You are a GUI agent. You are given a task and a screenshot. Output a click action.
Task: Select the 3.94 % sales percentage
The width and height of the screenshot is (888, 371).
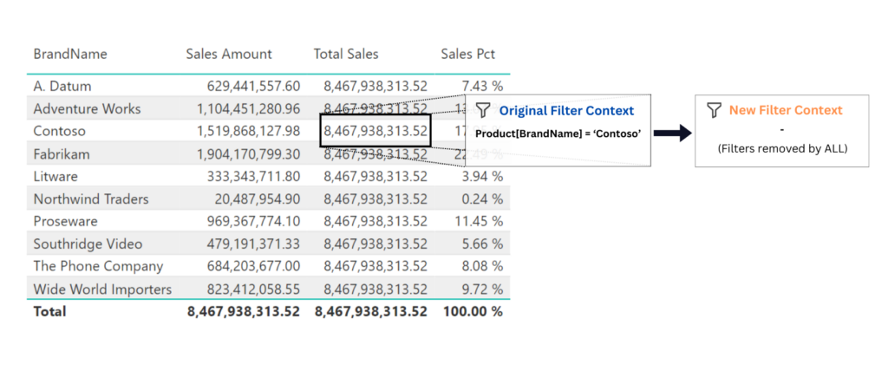482,177
